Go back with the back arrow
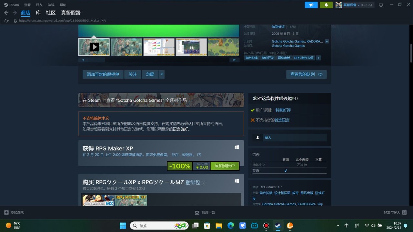The image size is (413, 232). coord(6,13)
